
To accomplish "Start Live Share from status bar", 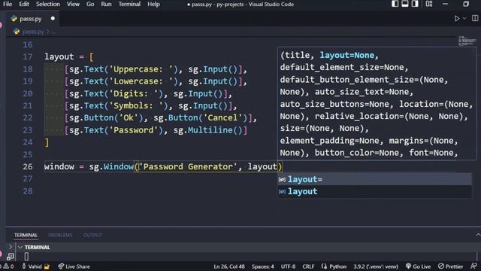I will 74,266.
